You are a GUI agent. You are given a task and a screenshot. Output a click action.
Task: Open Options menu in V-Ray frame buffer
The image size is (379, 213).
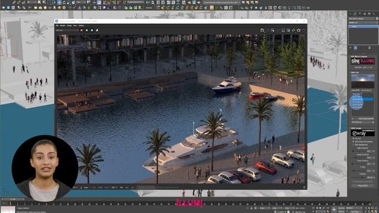[81, 25]
